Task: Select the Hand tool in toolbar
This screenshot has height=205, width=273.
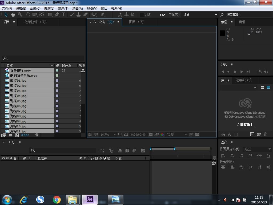Action: point(13,15)
